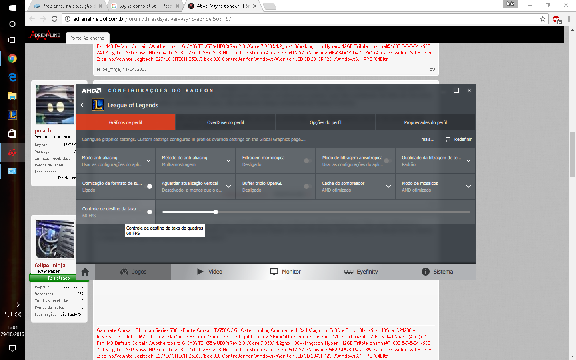The image size is (576, 360).
Task: Click the mais... link
Action: [x=428, y=139]
